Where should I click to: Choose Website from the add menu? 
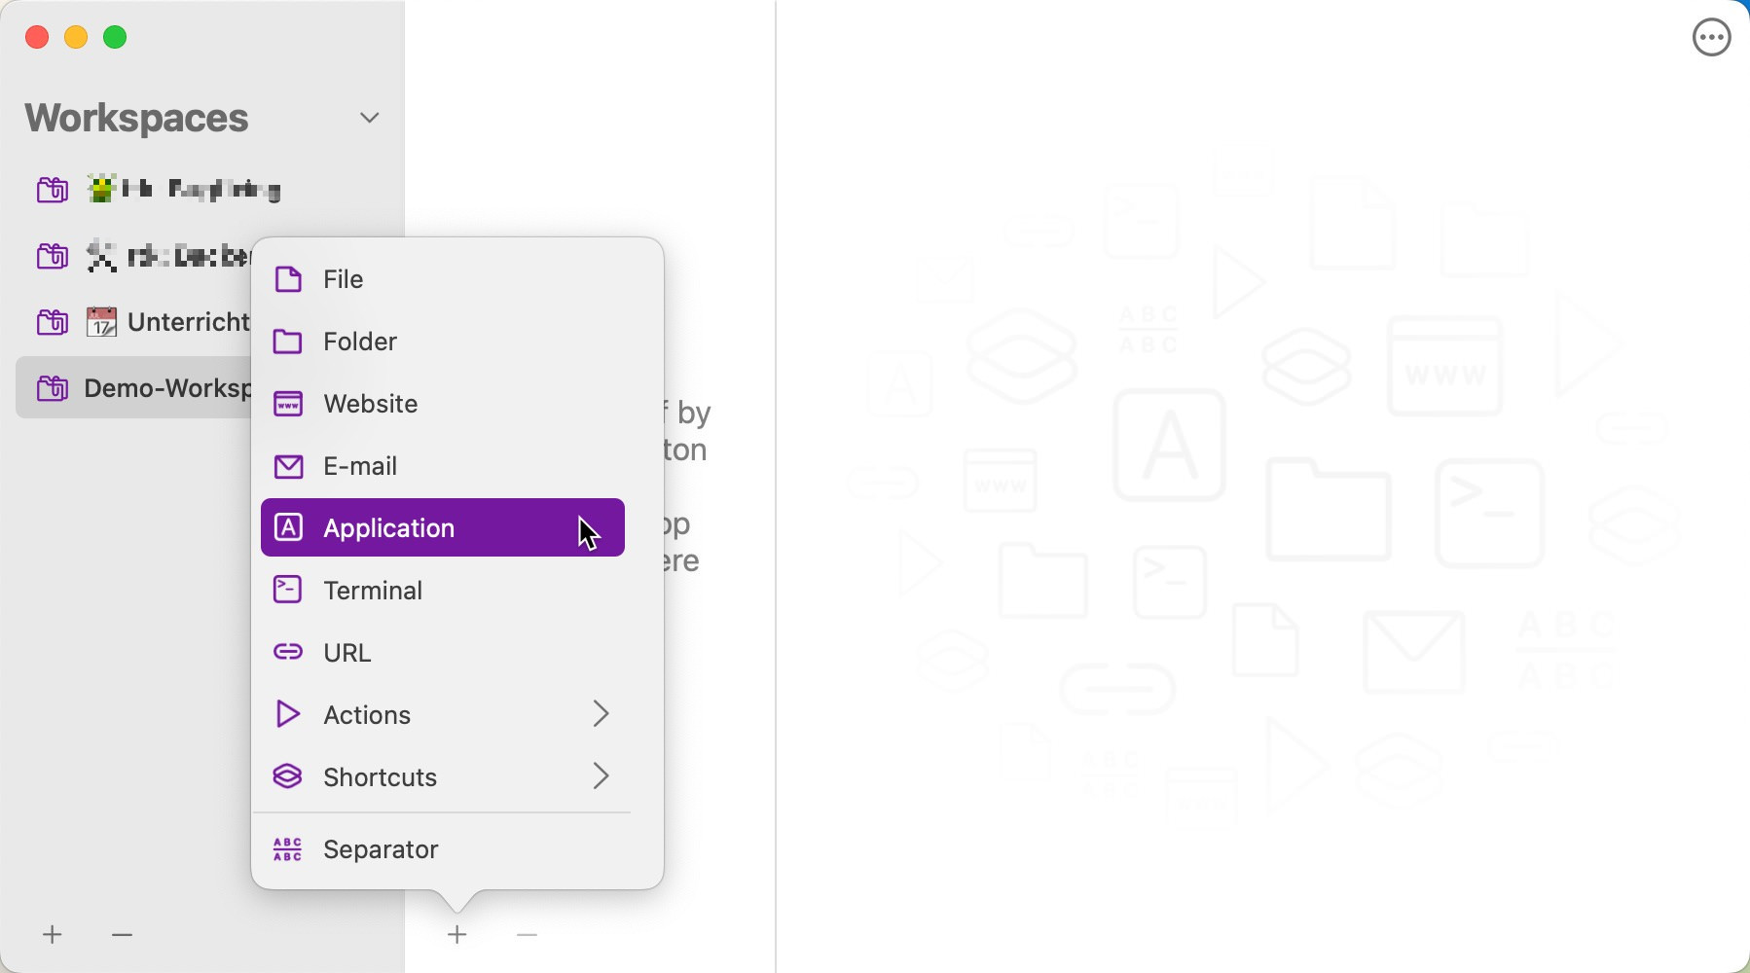443,404
